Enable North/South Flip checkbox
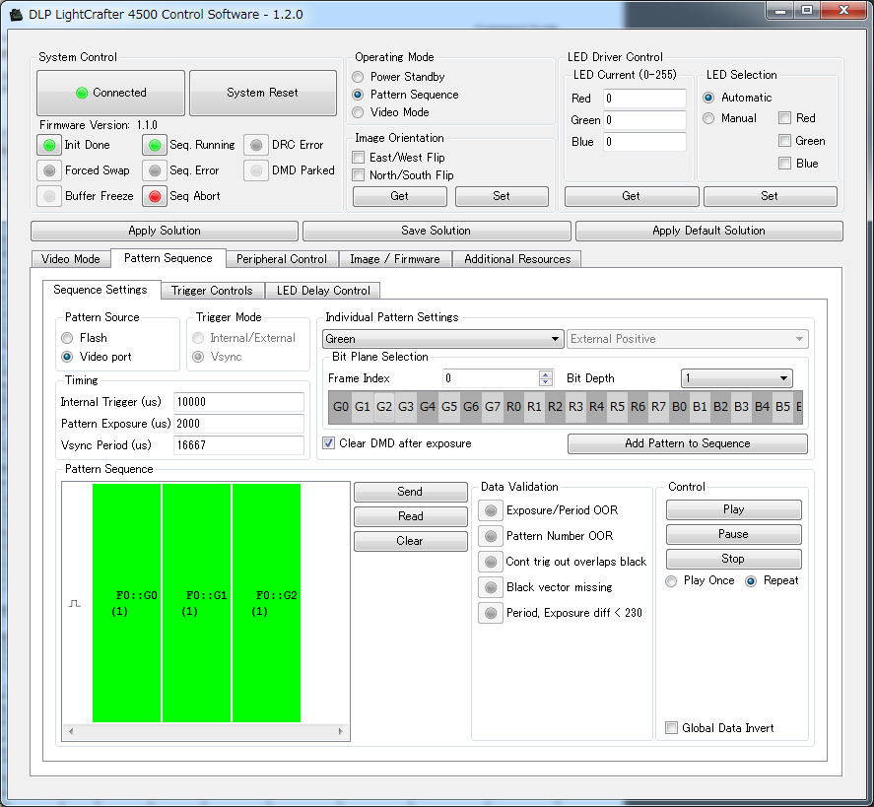 pos(359,175)
